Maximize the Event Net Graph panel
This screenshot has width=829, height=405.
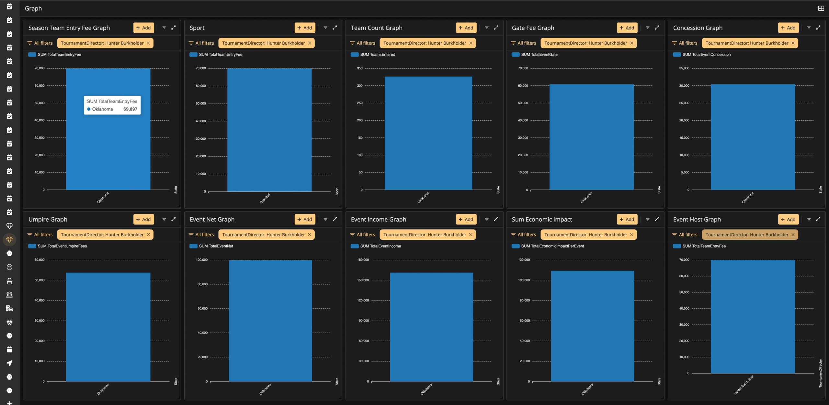click(335, 219)
